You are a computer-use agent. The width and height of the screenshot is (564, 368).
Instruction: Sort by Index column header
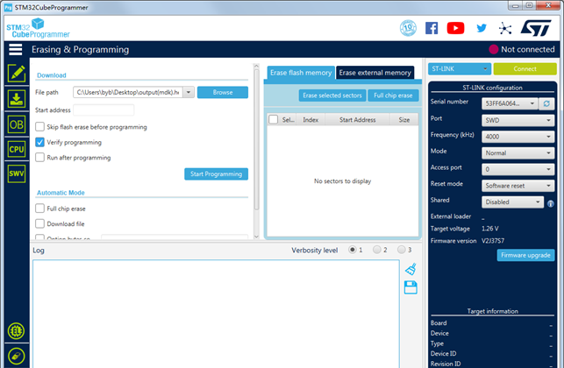(x=311, y=120)
